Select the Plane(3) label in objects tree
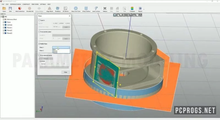Image resolution: width=220 pixels, height=120 pixels. pyautogui.click(x=10, y=33)
